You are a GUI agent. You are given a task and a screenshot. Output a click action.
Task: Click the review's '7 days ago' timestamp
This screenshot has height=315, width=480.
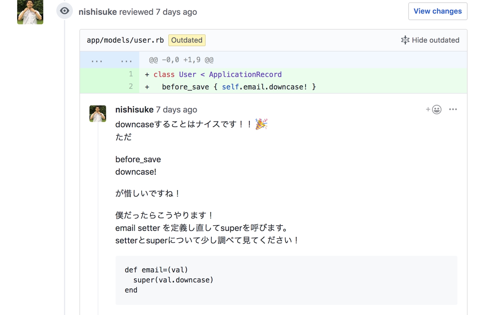tap(176, 12)
